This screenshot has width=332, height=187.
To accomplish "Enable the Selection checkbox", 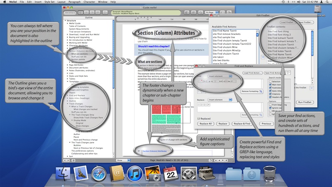I will tap(271, 81).
